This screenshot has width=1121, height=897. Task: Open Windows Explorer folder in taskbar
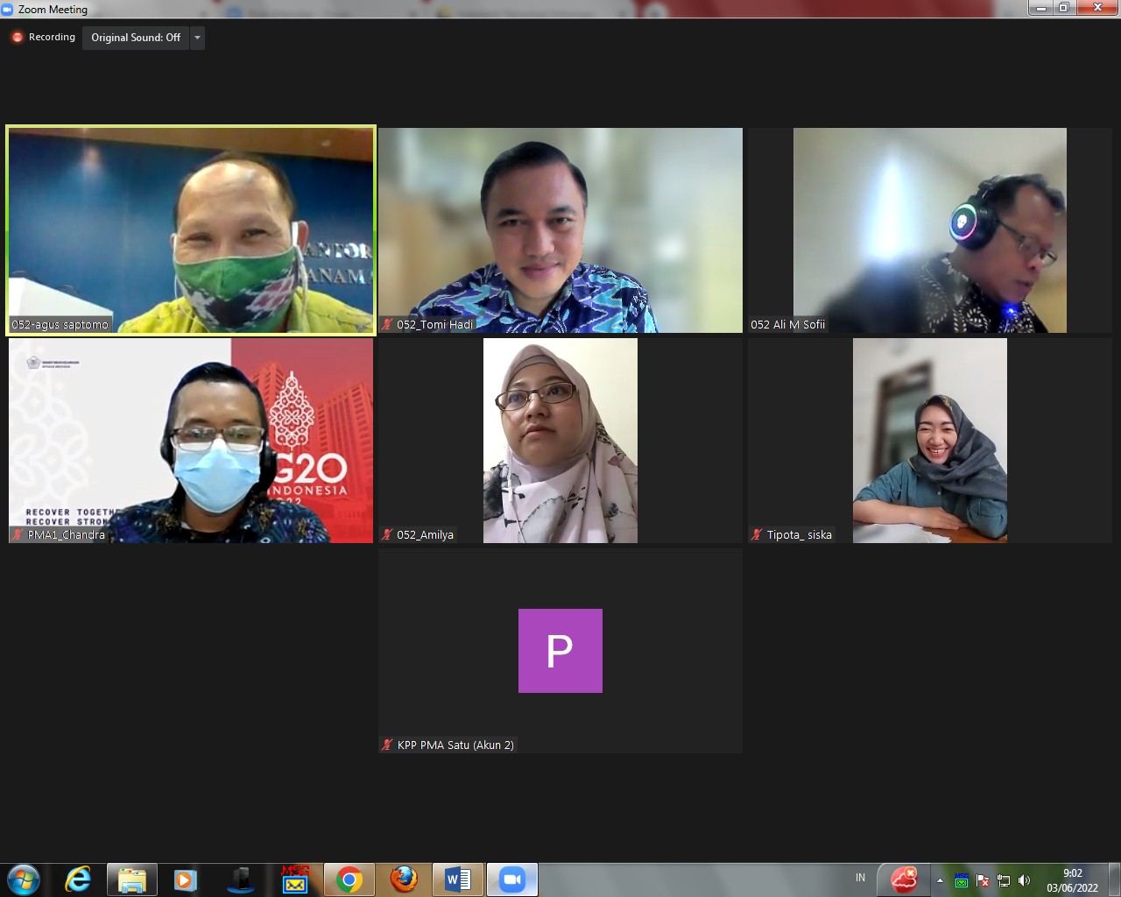tap(131, 879)
